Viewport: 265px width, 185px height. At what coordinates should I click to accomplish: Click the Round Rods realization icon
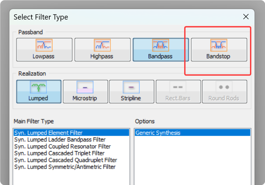(x=224, y=87)
